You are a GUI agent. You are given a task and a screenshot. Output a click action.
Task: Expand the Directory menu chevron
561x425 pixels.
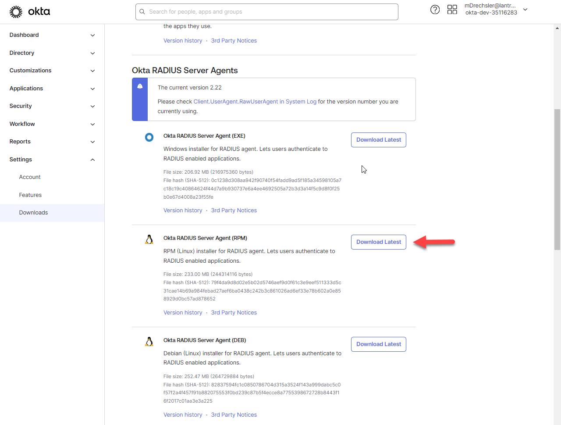pyautogui.click(x=92, y=53)
